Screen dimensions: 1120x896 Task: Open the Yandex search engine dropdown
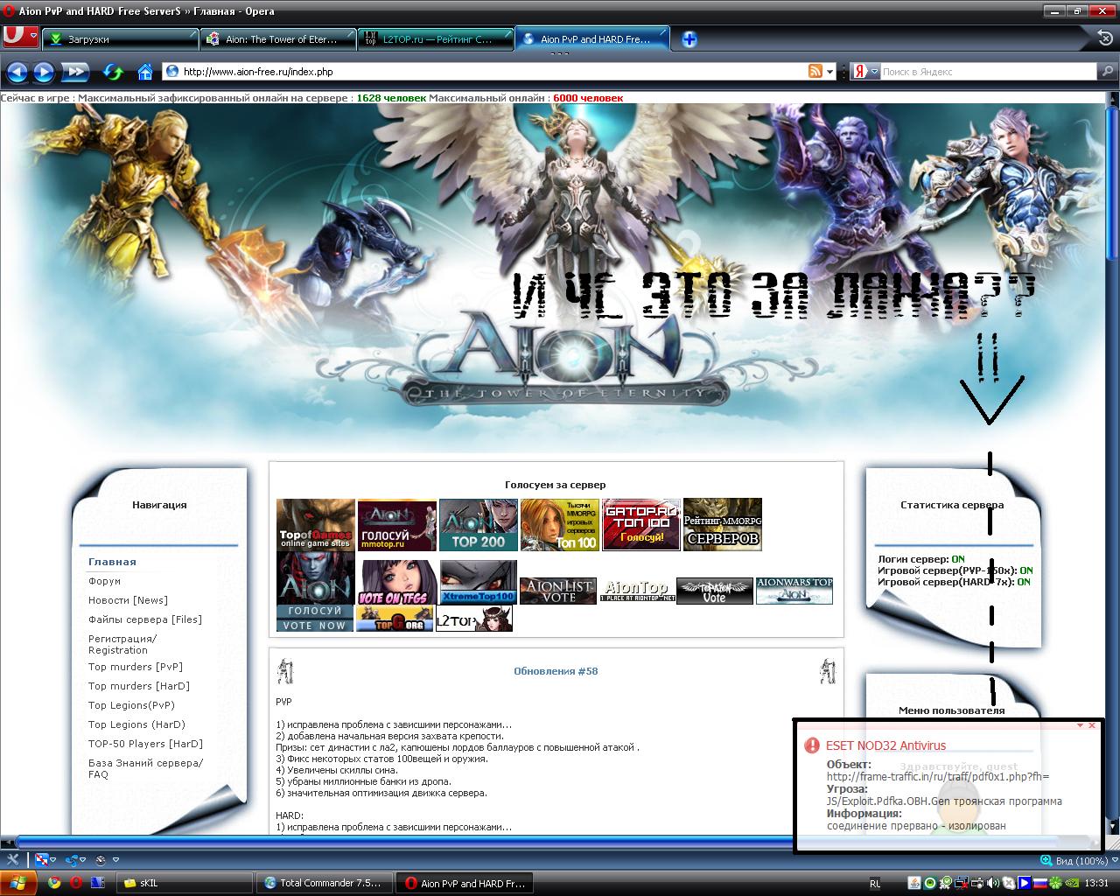coord(866,72)
